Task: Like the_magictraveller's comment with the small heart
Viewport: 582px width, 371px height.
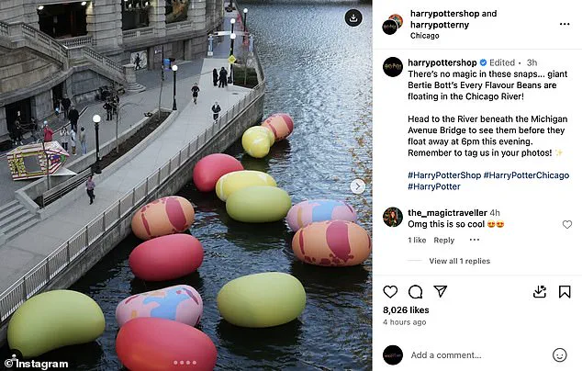Action: point(566,224)
